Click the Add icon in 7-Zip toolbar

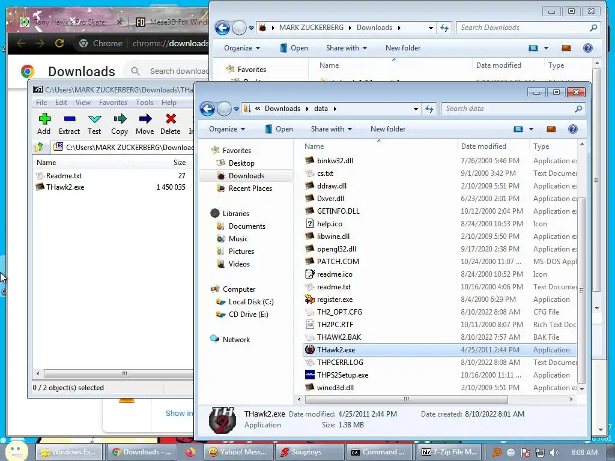point(44,119)
